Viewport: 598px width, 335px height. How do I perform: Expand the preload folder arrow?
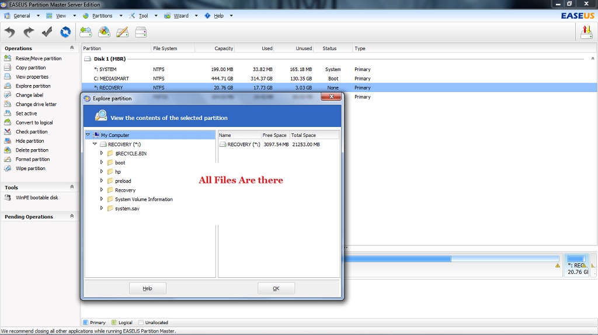[x=102, y=181]
